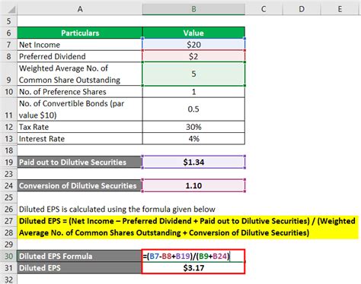Select the 1.10 conversion value cell
The height and width of the screenshot is (284, 361).
coord(193,185)
